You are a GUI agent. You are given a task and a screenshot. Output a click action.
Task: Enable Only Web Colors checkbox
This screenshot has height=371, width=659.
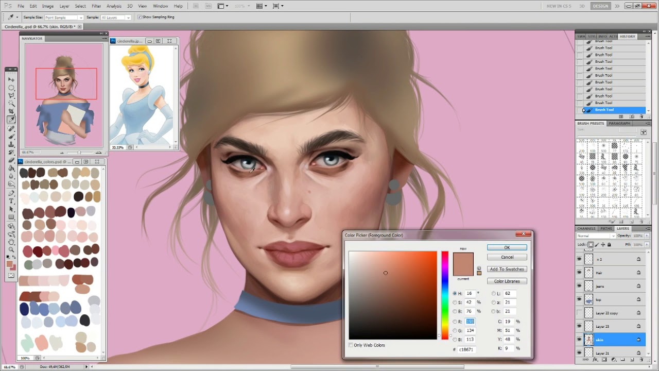(351, 345)
